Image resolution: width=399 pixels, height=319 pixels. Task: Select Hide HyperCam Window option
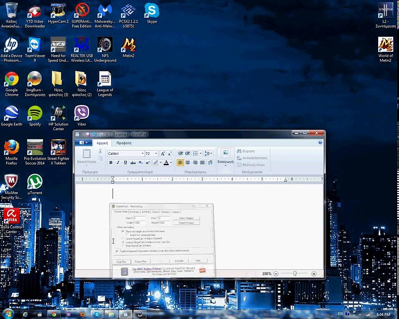click(x=123, y=246)
